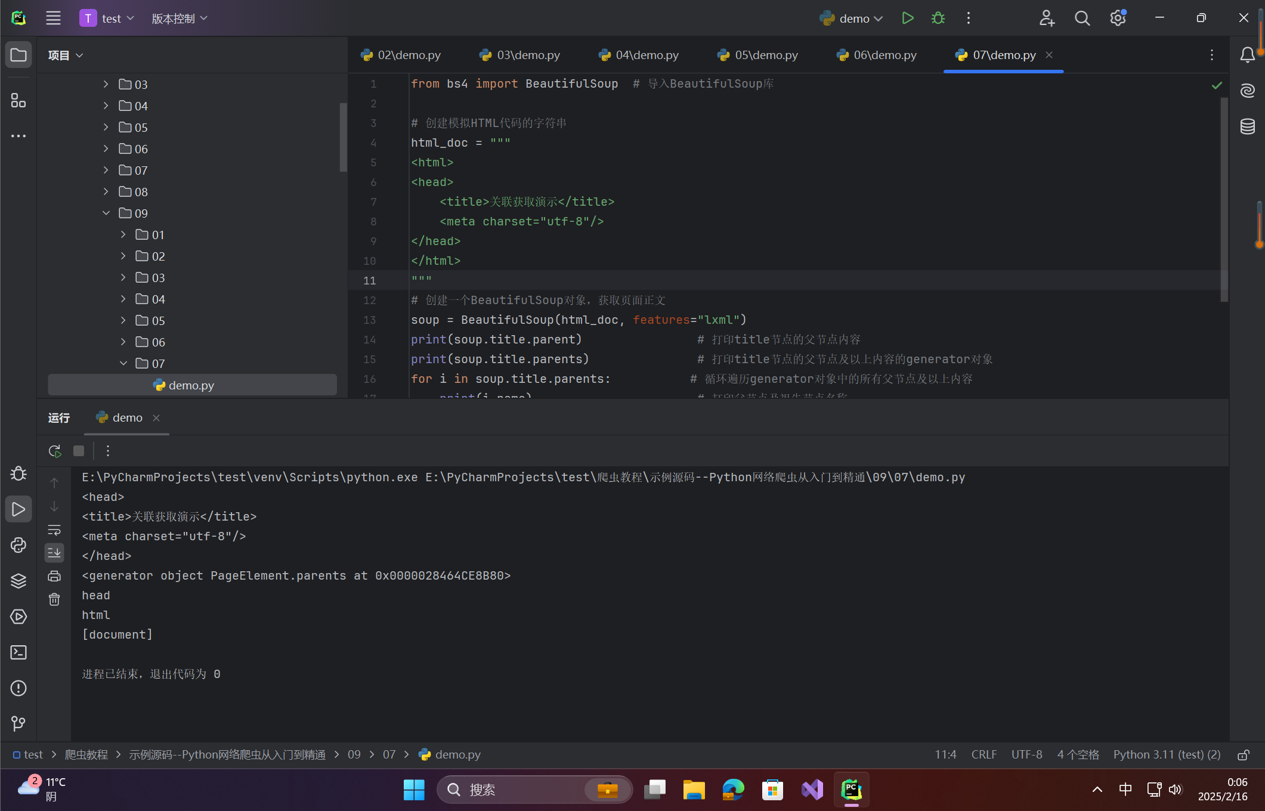Open the demo run configuration dropdown
Viewport: 1265px width, 811px height.
tap(852, 18)
